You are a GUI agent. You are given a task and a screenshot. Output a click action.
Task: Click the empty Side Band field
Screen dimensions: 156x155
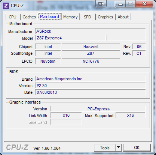point(66,122)
